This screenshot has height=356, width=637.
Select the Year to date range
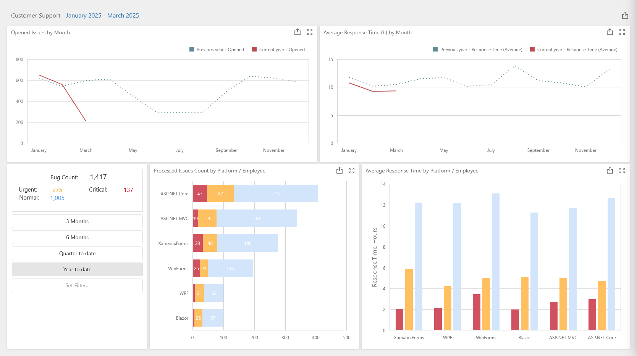77,269
